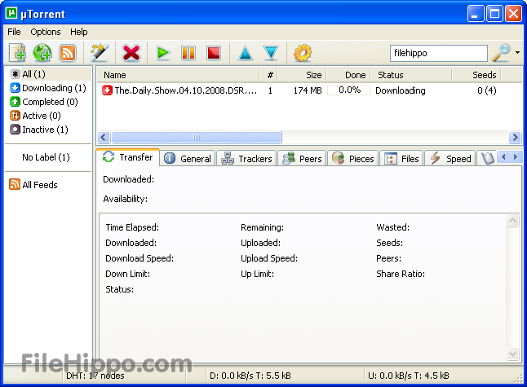Switch to the Files tab
The width and height of the screenshot is (527, 387).
pyautogui.click(x=401, y=159)
